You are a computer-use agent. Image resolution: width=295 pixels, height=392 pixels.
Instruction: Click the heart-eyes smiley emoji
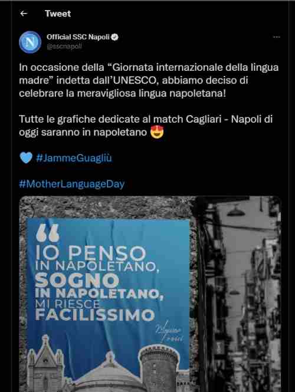coord(157,132)
